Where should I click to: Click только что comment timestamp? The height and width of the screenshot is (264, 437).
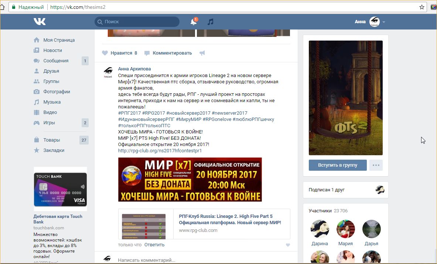(x=130, y=245)
